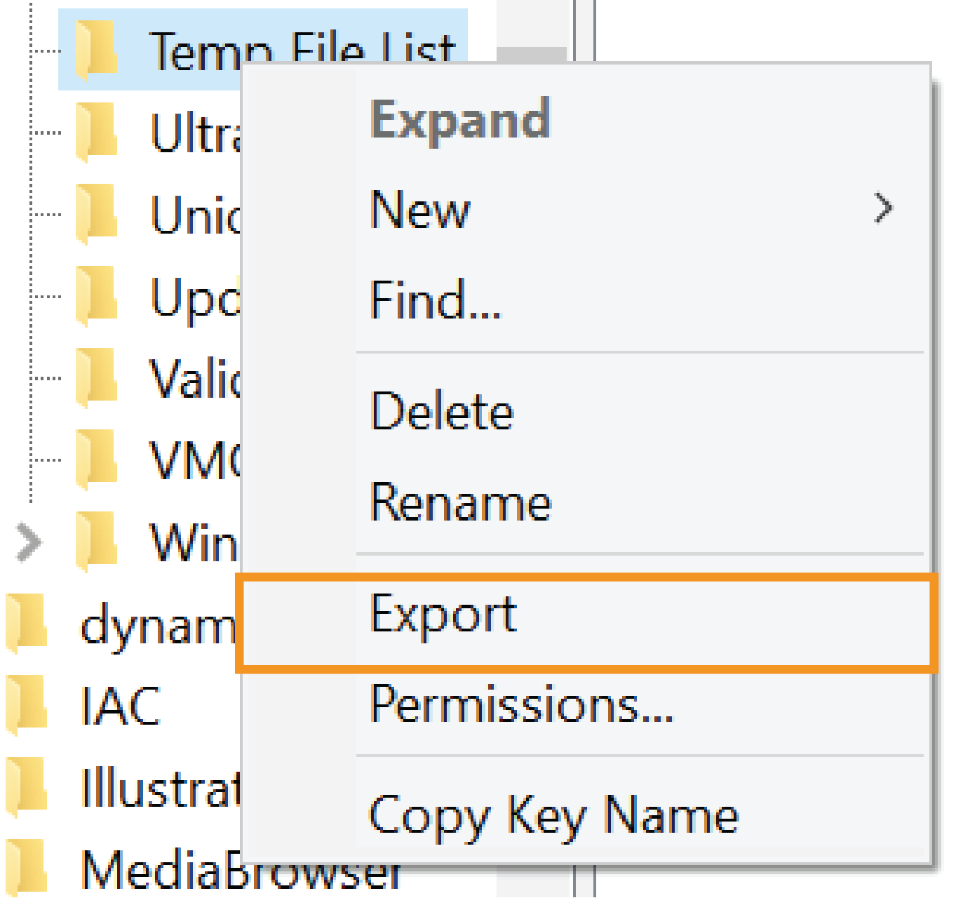Screen dimensions: 956x898
Task: Click the folder icon next to Upd key
Action: (x=95, y=295)
